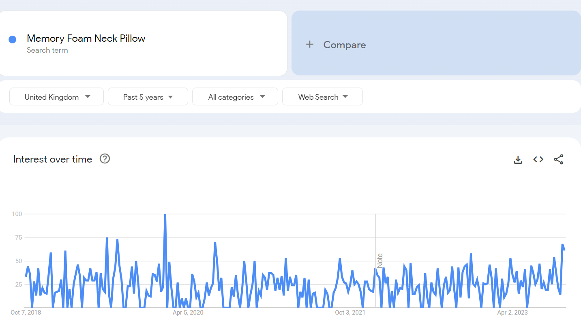Click the Note marker on the chart
Image resolution: width=581 pixels, height=332 pixels.
tap(380, 260)
